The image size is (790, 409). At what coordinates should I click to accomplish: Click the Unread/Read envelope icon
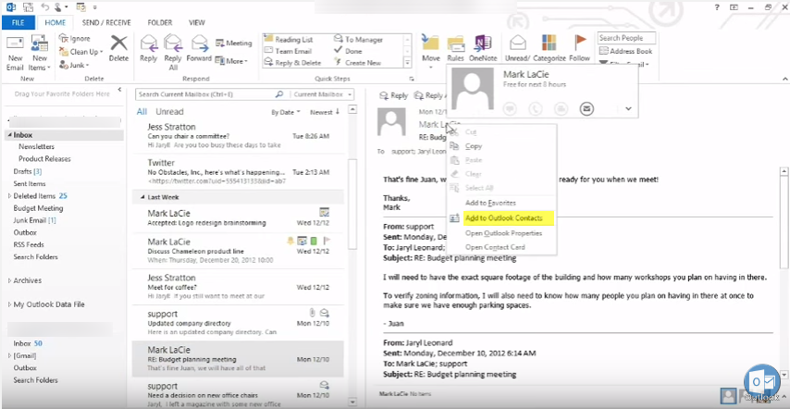(518, 43)
